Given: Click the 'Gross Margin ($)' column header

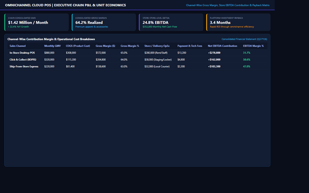Looking at the screenshot, I should [106, 46].
